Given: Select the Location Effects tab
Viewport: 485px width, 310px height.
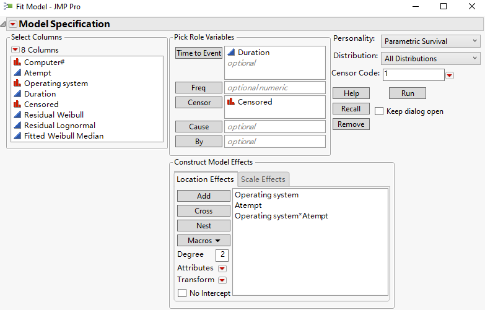Looking at the screenshot, I should tap(205, 179).
